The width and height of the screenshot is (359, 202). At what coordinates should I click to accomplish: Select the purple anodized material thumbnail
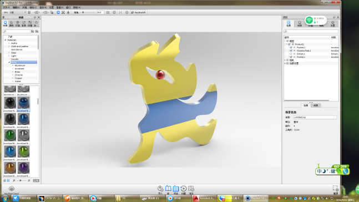pyautogui.click(x=24, y=168)
